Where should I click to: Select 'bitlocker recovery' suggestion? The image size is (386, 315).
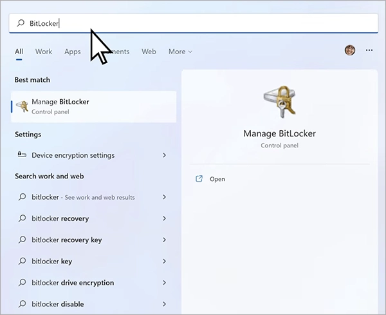93,218
